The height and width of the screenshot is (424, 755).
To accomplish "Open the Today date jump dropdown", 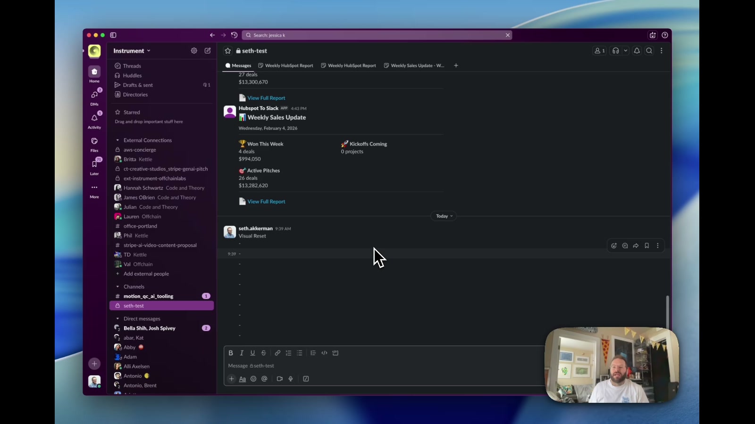I will [x=444, y=216].
